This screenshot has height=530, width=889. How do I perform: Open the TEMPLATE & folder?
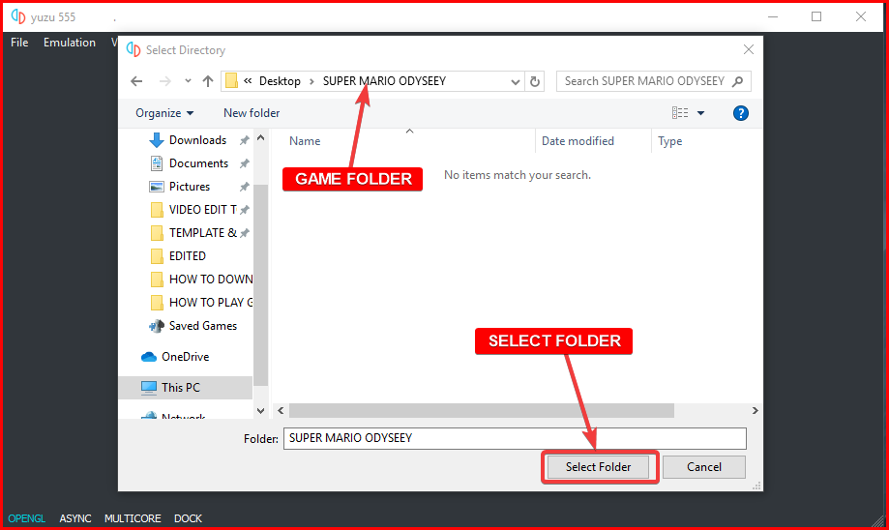pos(202,233)
